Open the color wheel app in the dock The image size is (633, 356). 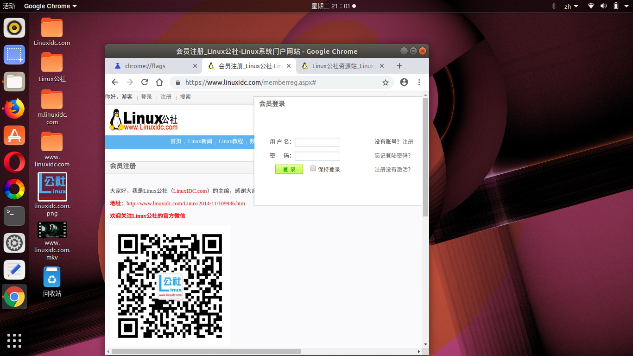point(14,189)
